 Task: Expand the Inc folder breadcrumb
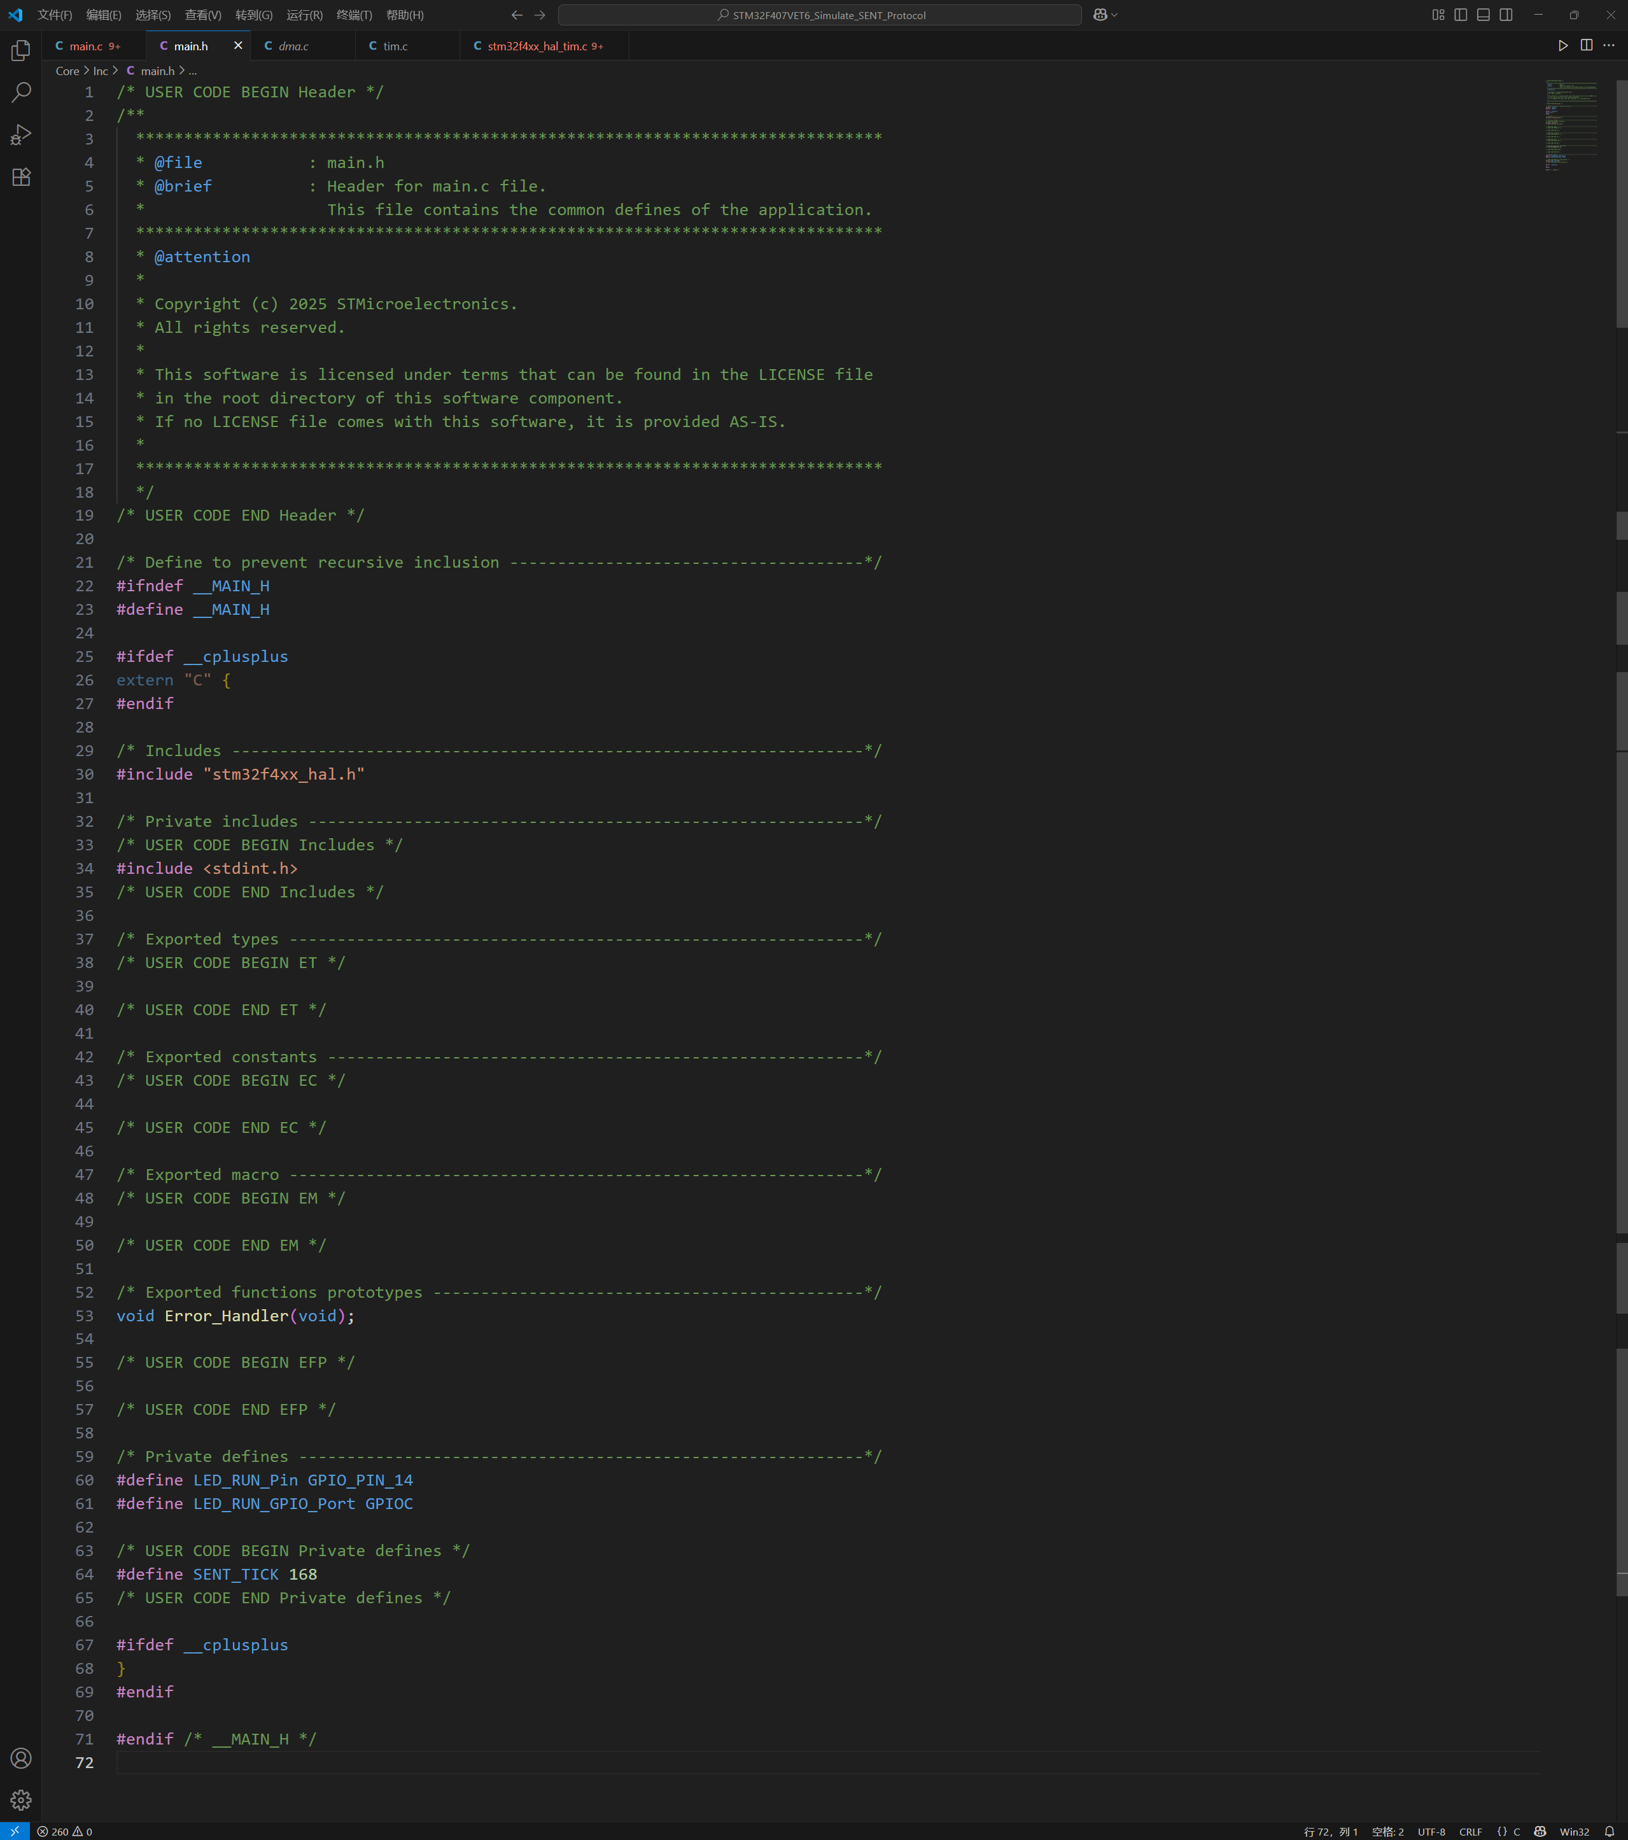pos(100,71)
